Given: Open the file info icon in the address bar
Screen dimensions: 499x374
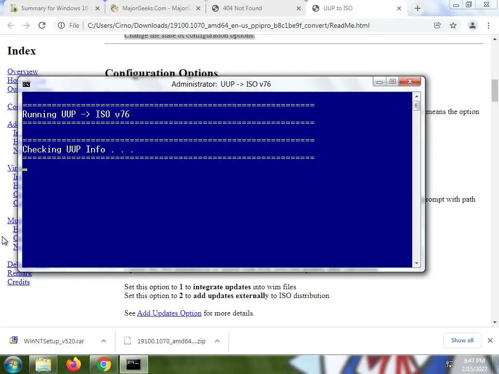Looking at the screenshot, I should [61, 25].
